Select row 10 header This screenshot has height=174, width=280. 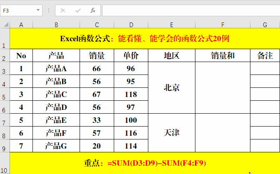(5, 163)
